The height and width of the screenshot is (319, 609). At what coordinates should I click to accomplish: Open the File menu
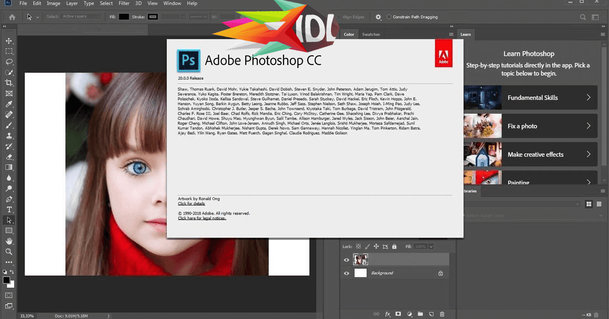pos(23,3)
